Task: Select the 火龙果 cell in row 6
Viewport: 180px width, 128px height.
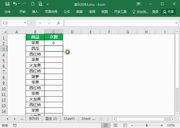Action: [35, 66]
